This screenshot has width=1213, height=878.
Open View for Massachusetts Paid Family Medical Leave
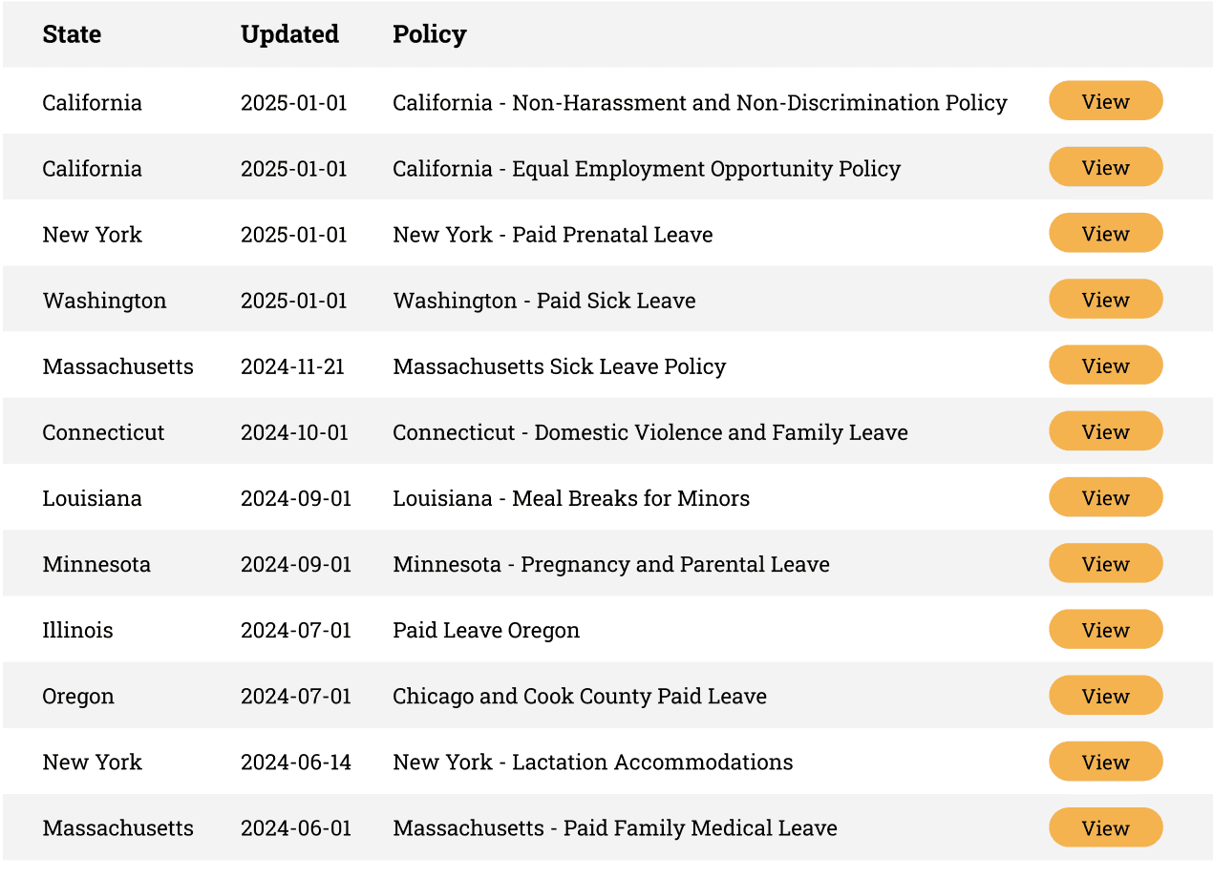[x=1105, y=827]
